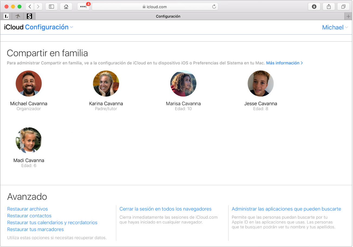
Task: Open "Restaurar archivos"
Action: click(27, 209)
